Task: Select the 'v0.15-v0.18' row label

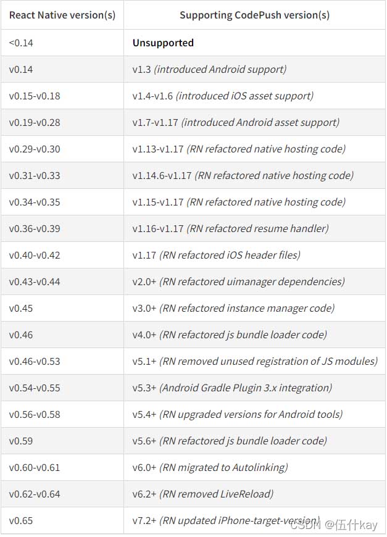Action: tap(35, 96)
